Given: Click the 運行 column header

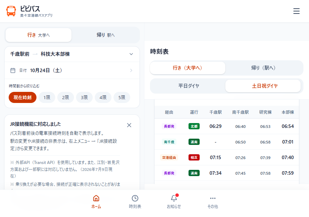Looking at the screenshot, I should 194,112.
